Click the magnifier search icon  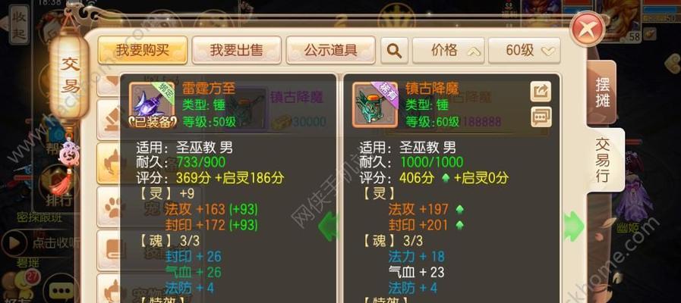pyautogui.click(x=394, y=50)
